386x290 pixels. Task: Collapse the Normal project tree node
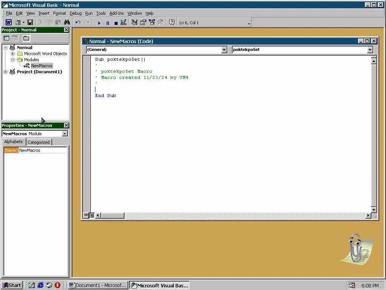click(5, 48)
